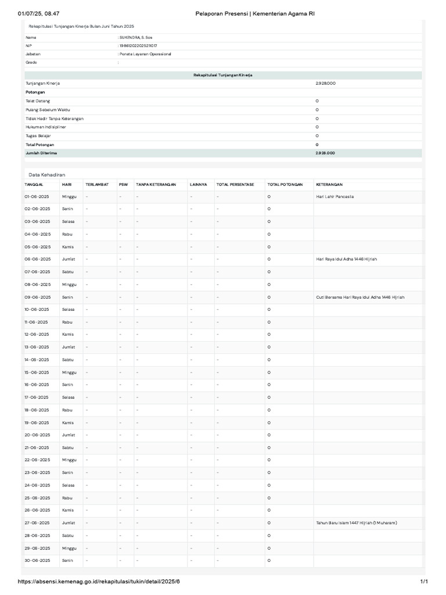Click the Jabatan value 'Penata Layanan Operasional'

(x=145, y=54)
